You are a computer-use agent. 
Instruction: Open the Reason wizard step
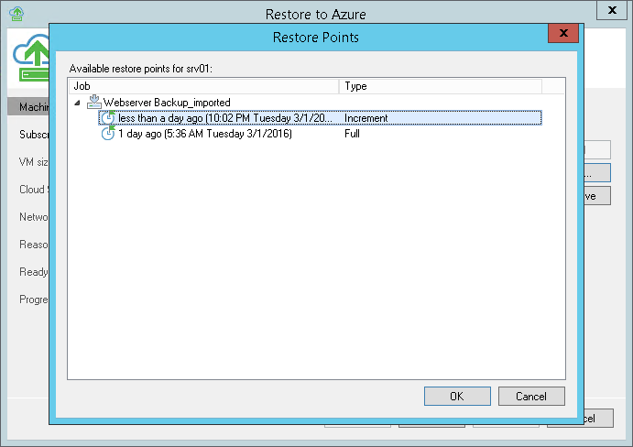tap(34, 244)
